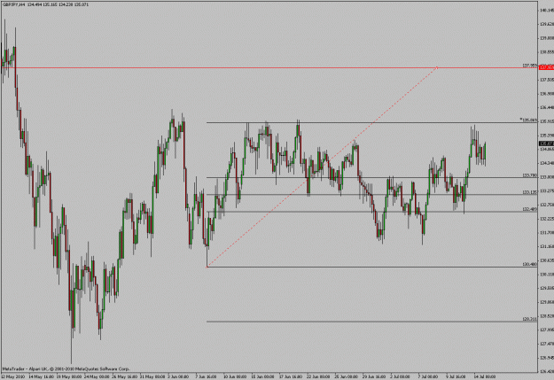This screenshot has height=380, width=554.
Task: Click the 14 Jul time axis label
Action: (484, 376)
